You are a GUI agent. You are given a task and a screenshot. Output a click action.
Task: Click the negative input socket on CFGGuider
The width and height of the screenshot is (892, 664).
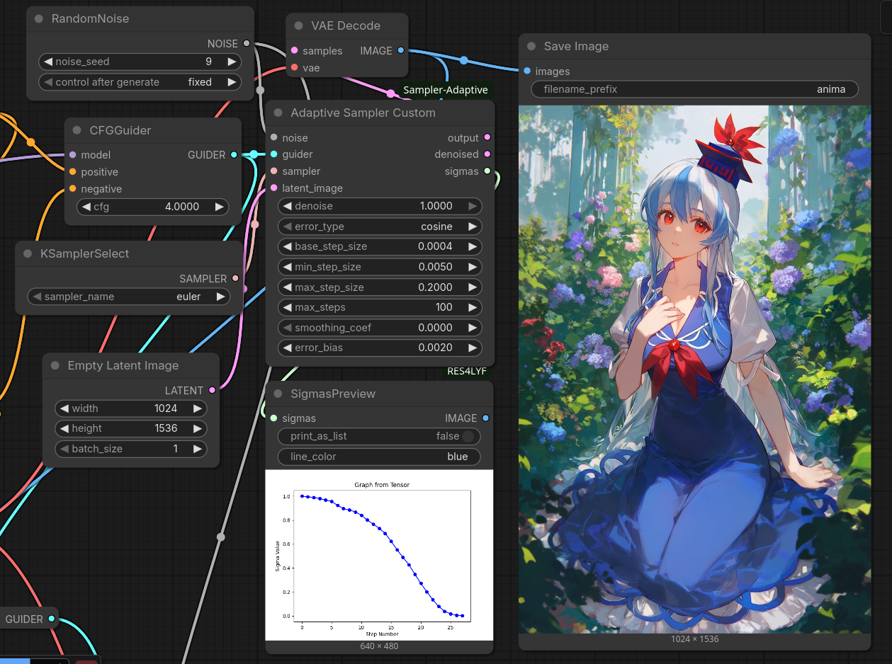click(72, 188)
